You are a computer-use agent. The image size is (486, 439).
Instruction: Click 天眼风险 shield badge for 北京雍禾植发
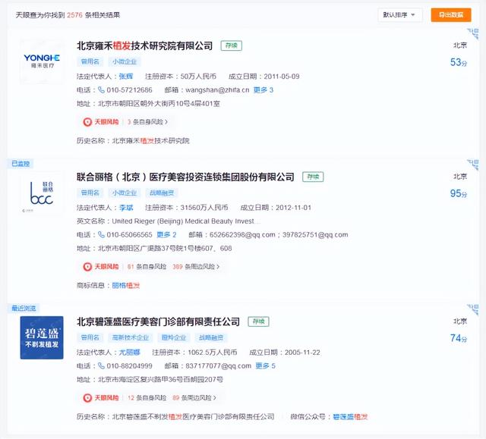coord(100,121)
